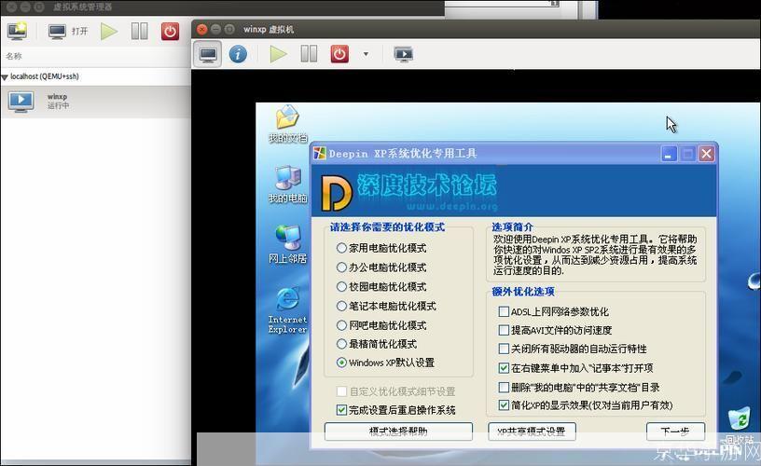The width and height of the screenshot is (761, 466).
Task: Click the red power button in winxp toolbar
Action: 339,54
